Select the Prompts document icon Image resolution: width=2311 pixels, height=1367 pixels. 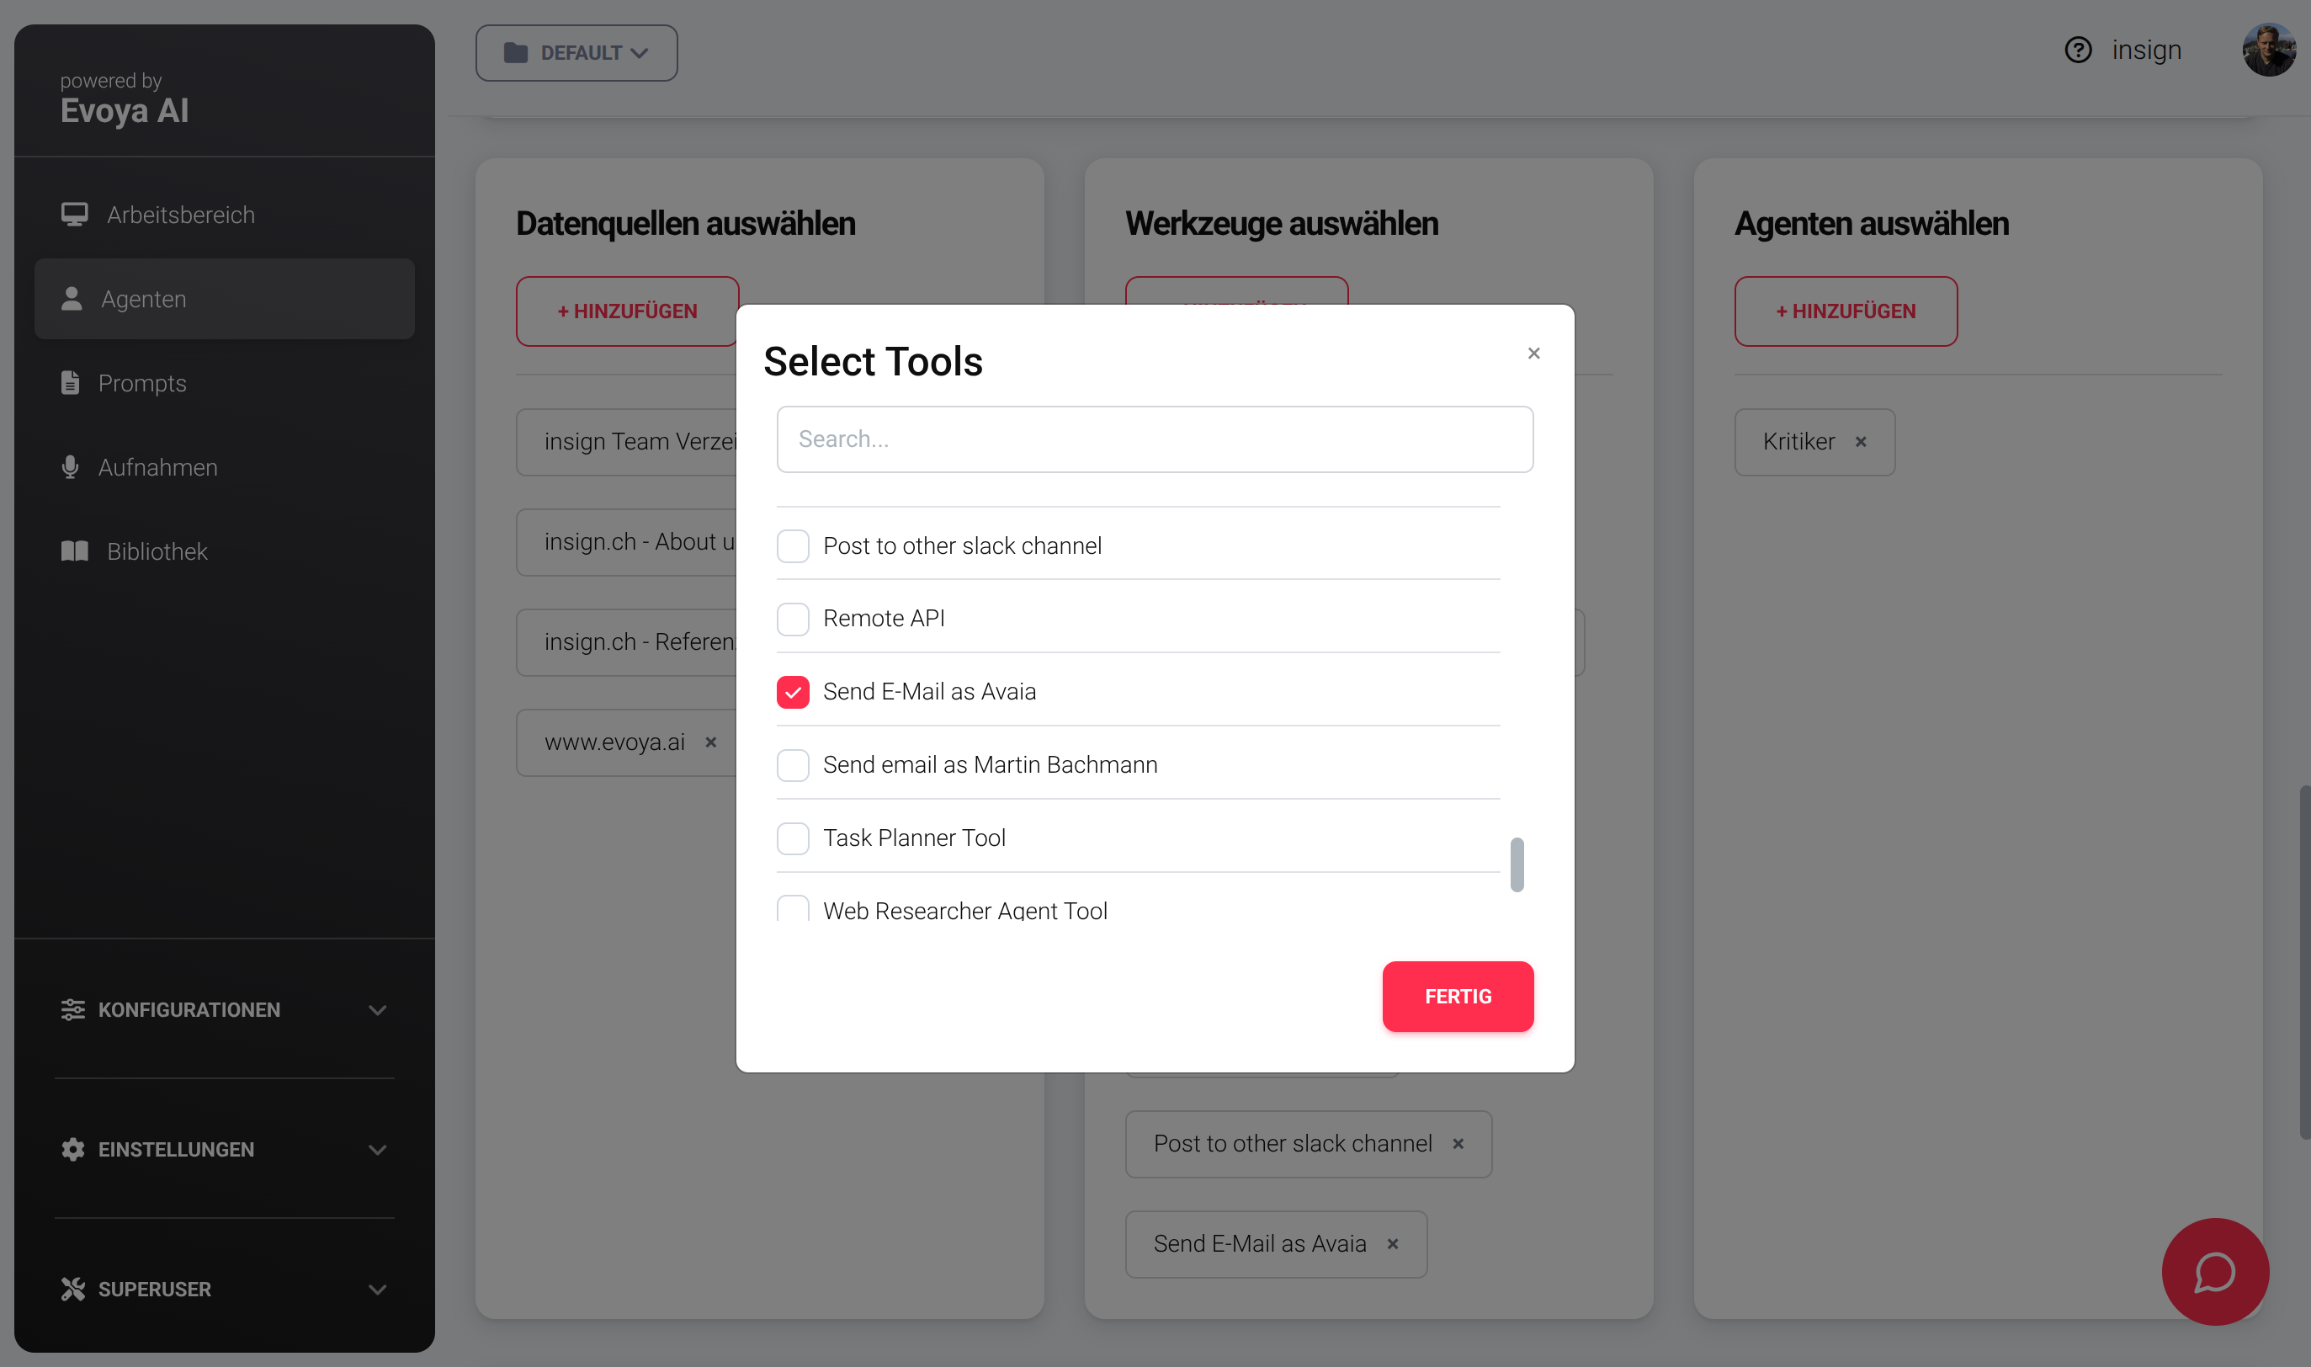point(72,382)
